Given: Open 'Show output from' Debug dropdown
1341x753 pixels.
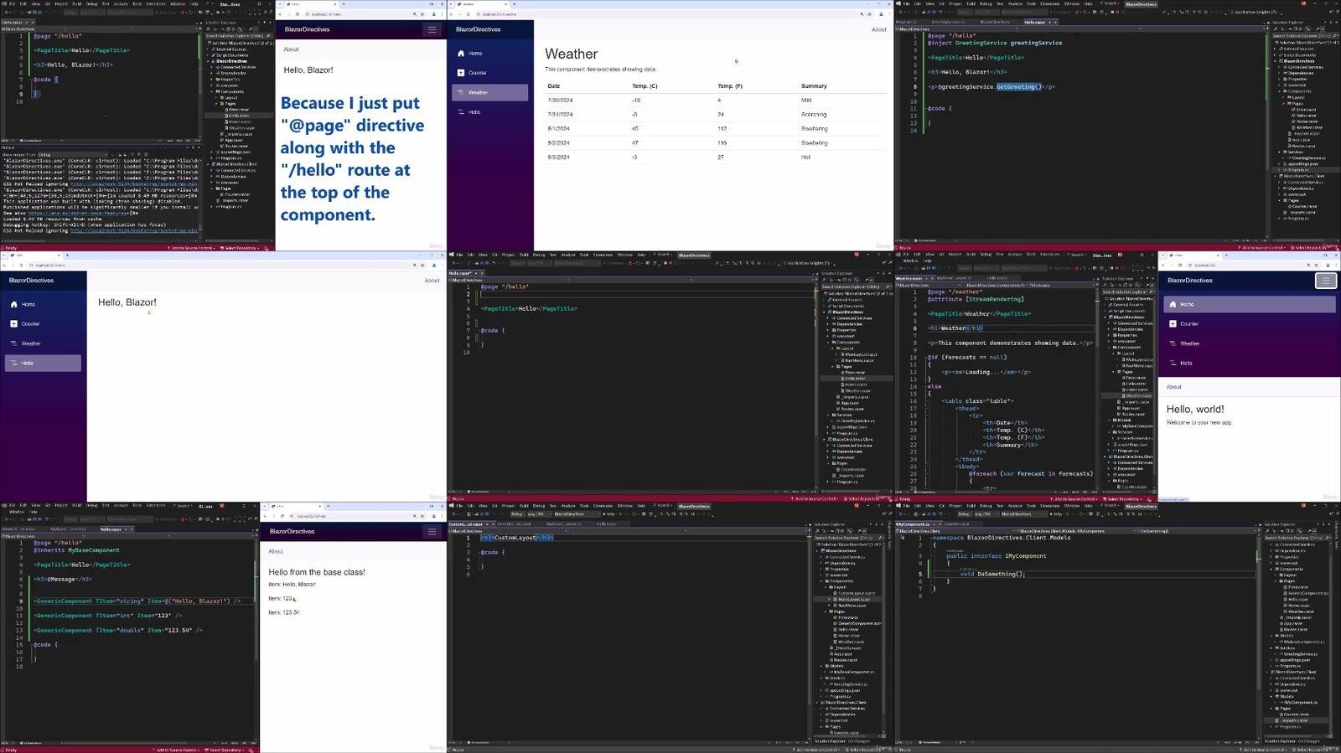Looking at the screenshot, I should click(x=72, y=154).
